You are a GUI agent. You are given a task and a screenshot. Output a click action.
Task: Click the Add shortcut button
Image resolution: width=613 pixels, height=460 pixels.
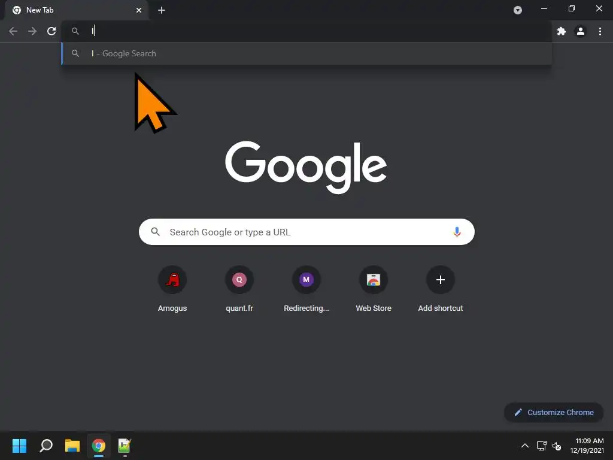pos(441,289)
